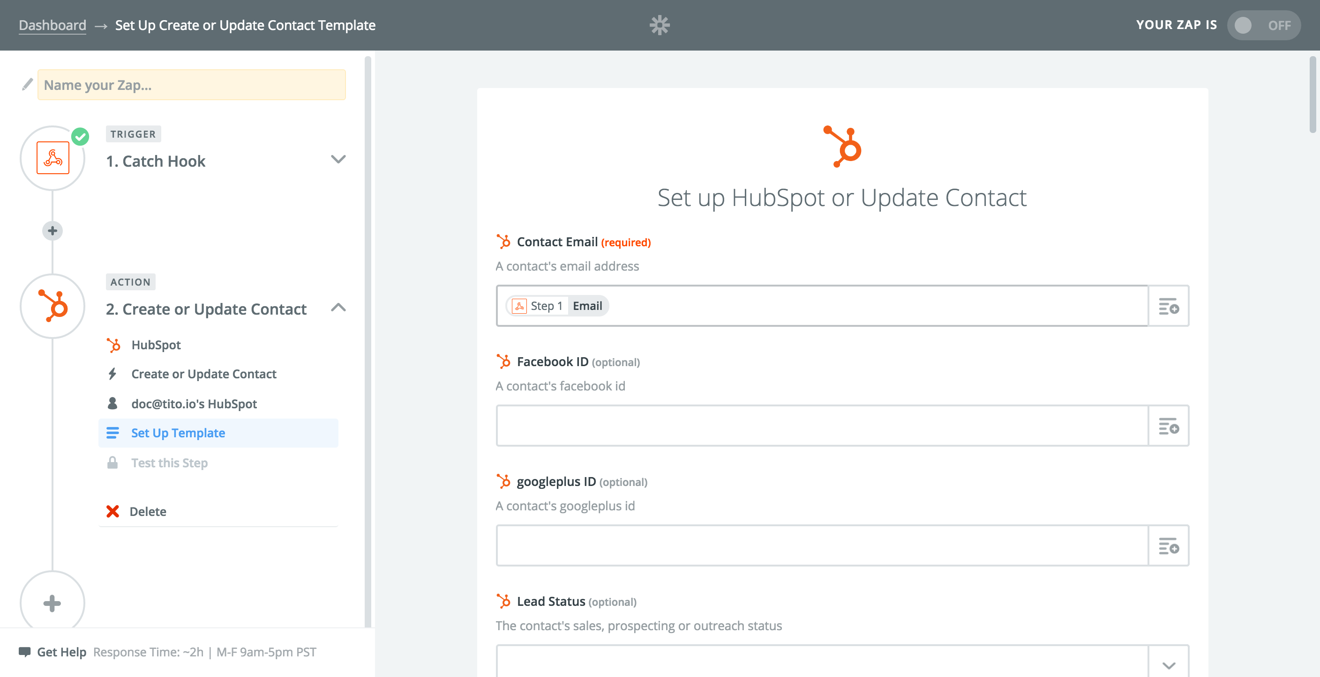Image resolution: width=1320 pixels, height=677 pixels.
Task: Click the green checkmark badge on trigger
Action: point(80,137)
